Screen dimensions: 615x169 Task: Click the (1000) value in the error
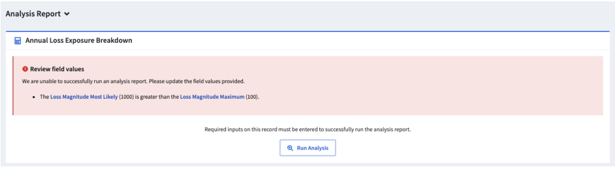tap(126, 97)
